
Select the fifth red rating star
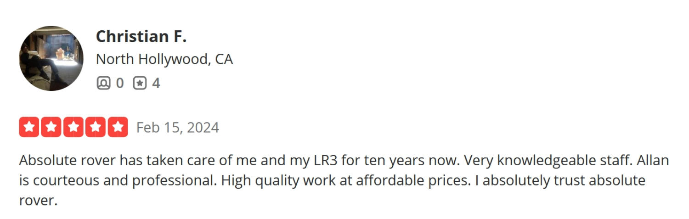pyautogui.click(x=118, y=127)
